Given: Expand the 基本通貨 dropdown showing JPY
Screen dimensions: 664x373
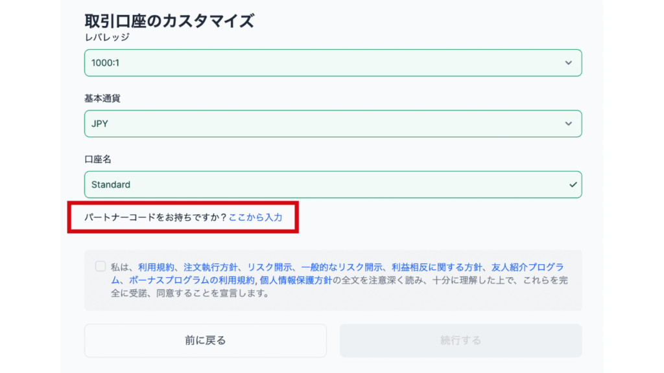Looking at the screenshot, I should (x=324, y=124).
